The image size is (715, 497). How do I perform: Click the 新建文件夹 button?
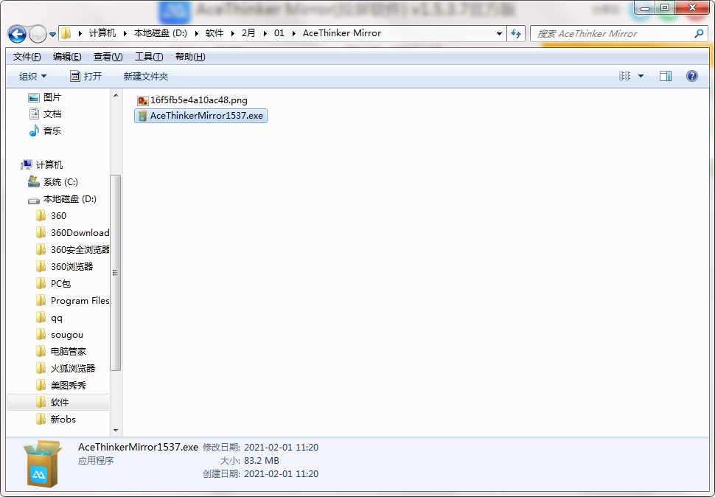point(145,76)
